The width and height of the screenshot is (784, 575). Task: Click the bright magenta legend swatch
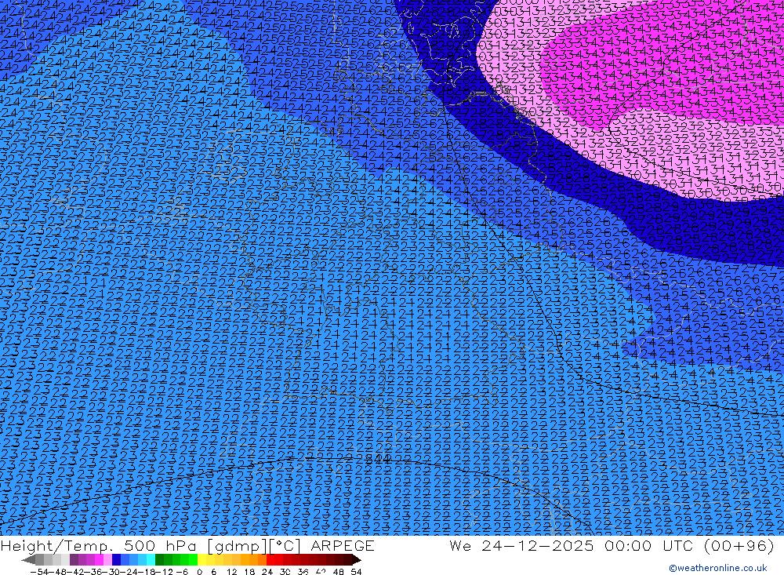(99, 559)
